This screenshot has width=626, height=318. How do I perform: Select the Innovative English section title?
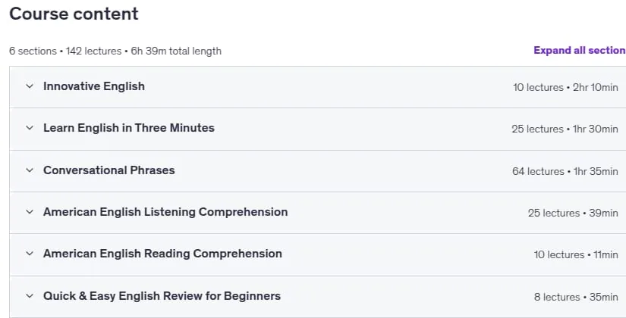click(x=94, y=86)
